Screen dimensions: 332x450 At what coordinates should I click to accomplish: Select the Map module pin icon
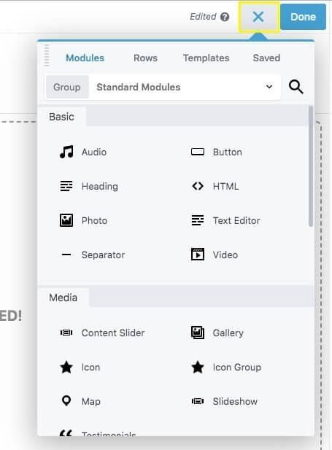click(66, 400)
